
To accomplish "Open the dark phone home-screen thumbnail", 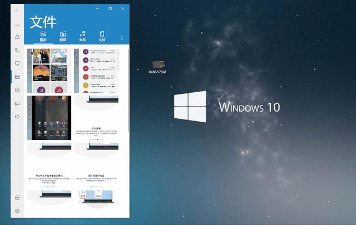I will [x=49, y=118].
